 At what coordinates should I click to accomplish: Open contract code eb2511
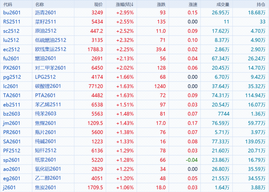(x=12, y=105)
